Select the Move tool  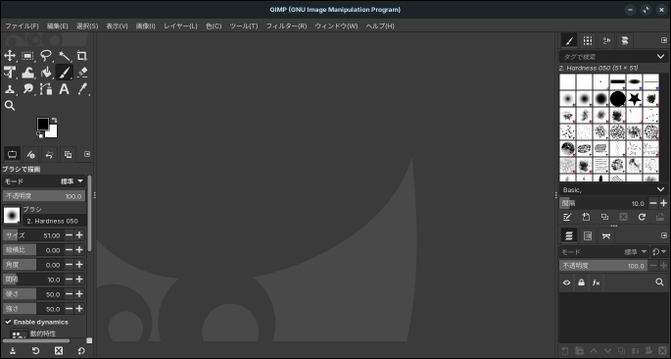pos(10,56)
